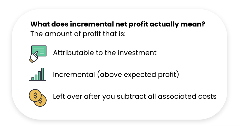
Task: Click the white text lines on green card
Action: coord(39,51)
